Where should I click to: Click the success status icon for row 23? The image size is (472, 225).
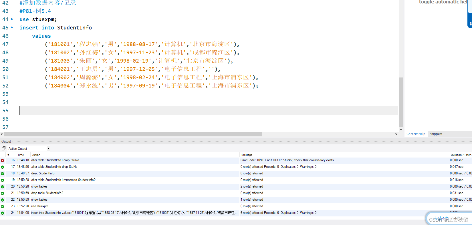click(3, 206)
